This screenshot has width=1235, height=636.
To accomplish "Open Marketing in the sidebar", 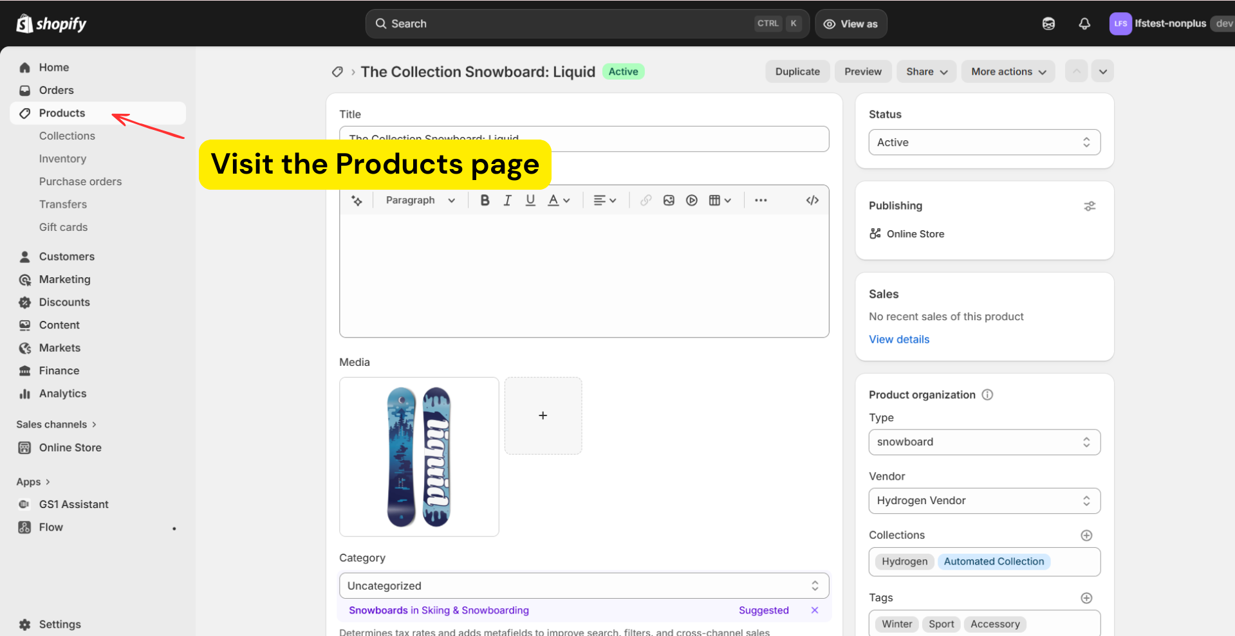I will (x=98, y=280).
